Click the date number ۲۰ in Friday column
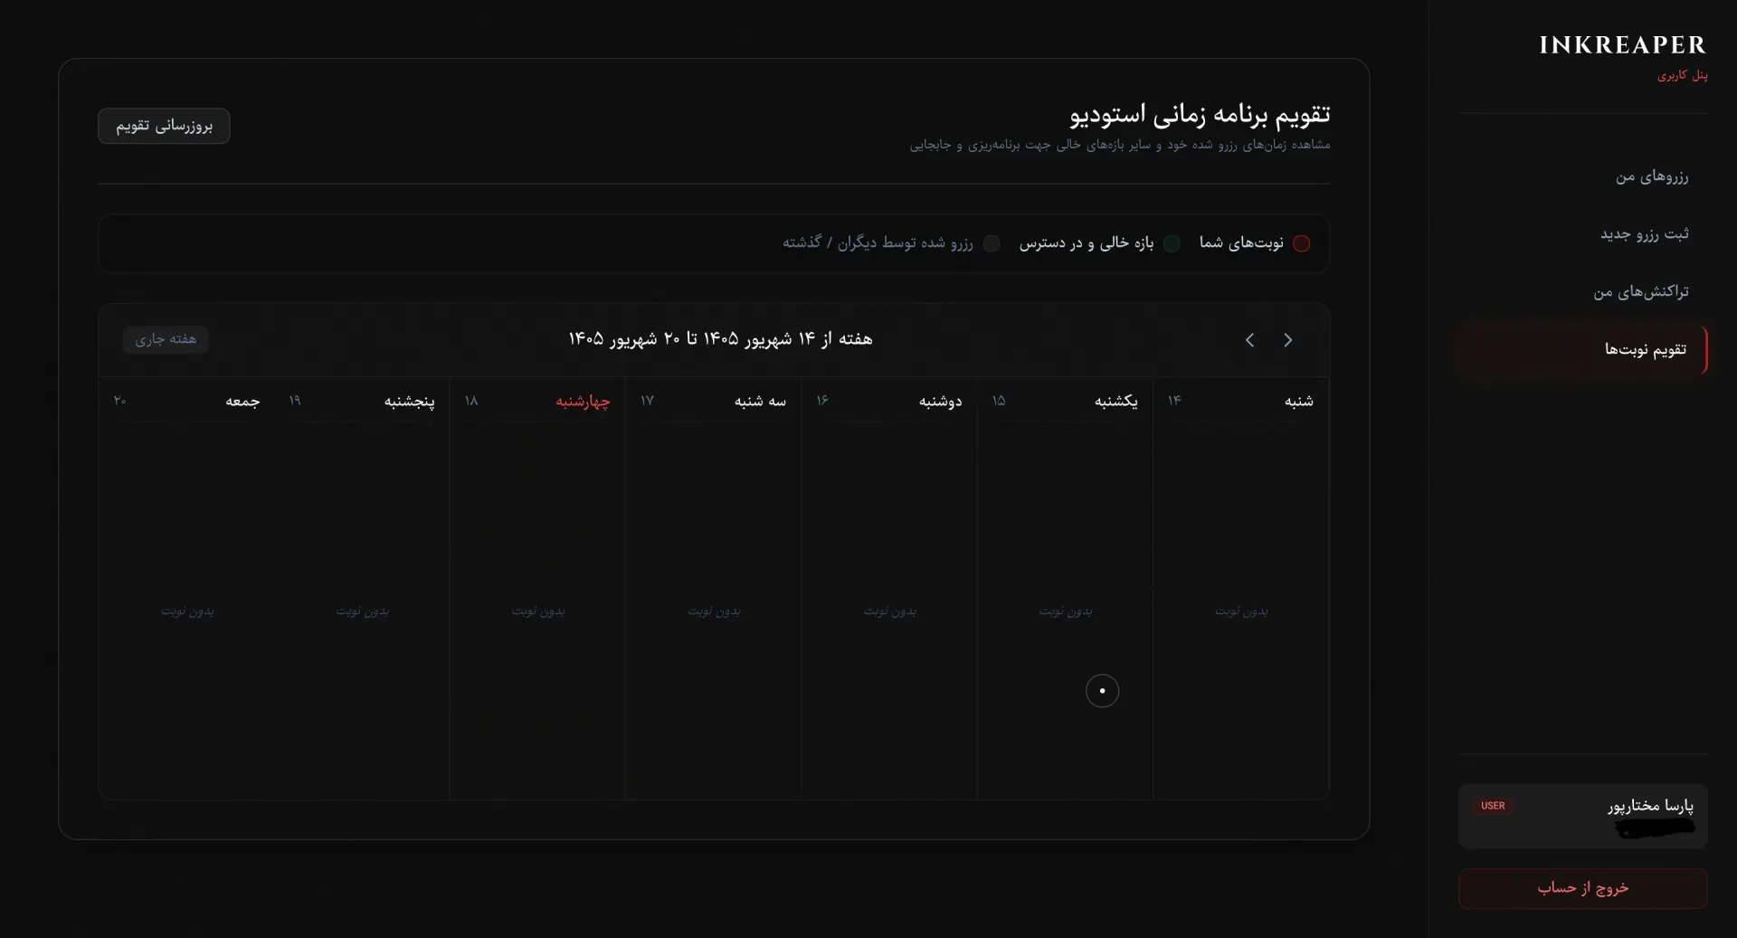This screenshot has height=938, width=1737. pyautogui.click(x=119, y=400)
